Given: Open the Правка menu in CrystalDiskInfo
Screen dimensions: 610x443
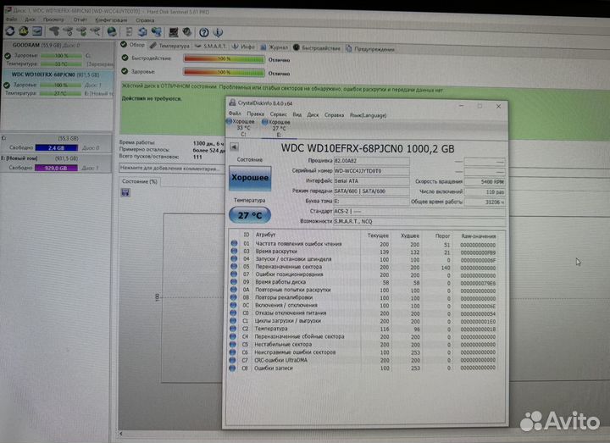Looking at the screenshot, I should [256, 114].
